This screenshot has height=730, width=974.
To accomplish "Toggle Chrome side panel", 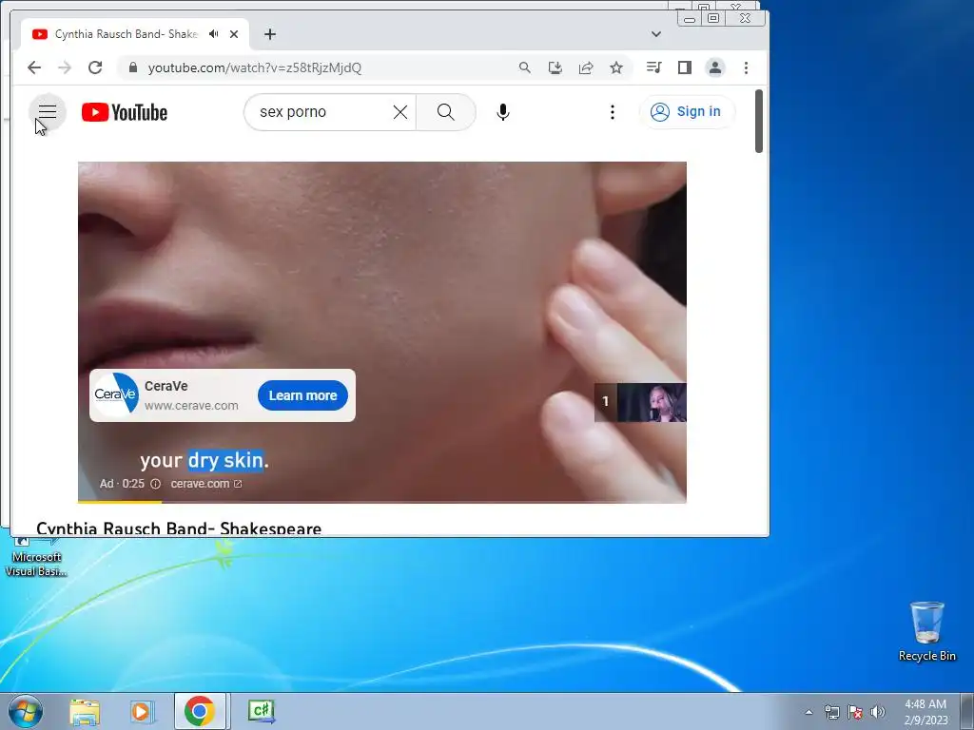I will 685,67.
